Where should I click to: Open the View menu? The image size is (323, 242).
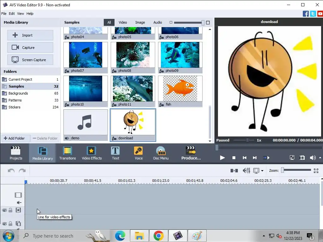point(21,14)
